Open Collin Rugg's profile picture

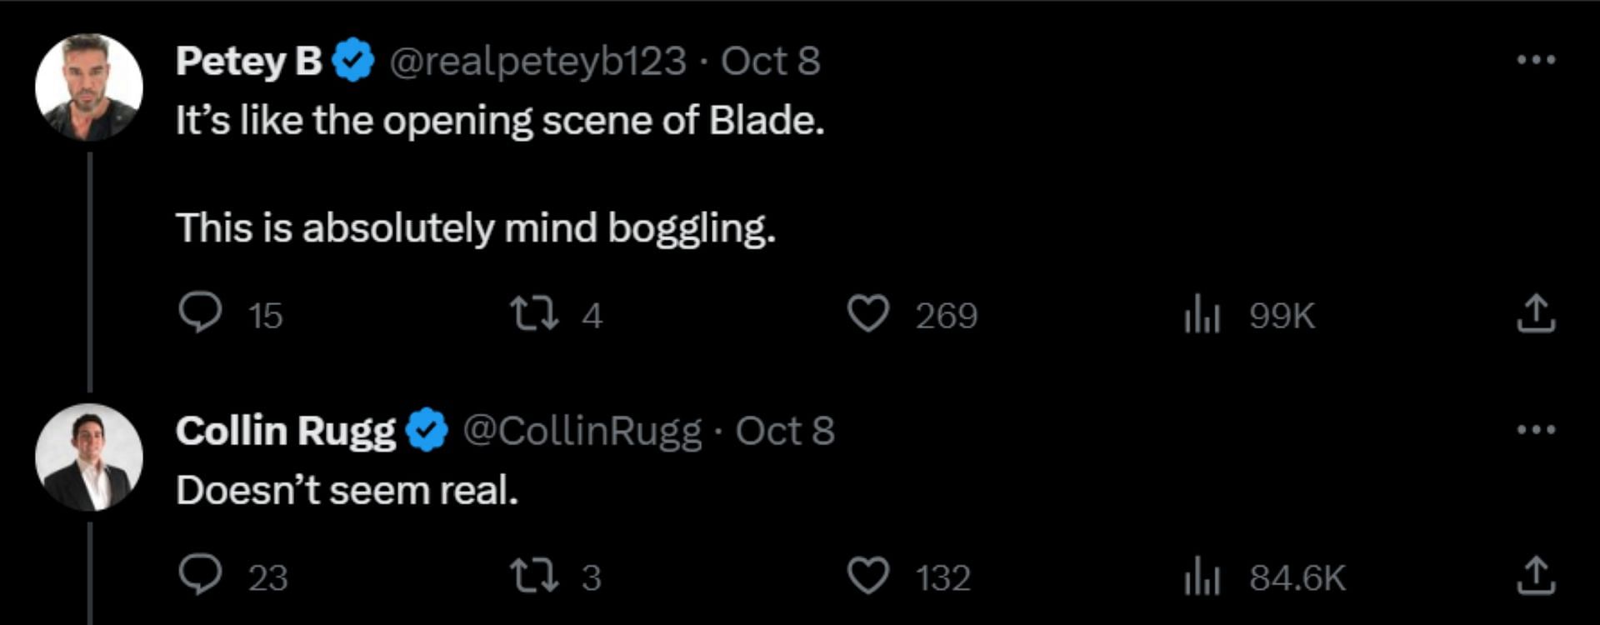coord(89,457)
